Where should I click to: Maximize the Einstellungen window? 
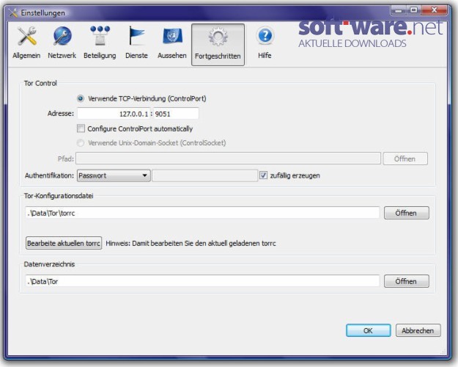pyautogui.click(x=413, y=10)
